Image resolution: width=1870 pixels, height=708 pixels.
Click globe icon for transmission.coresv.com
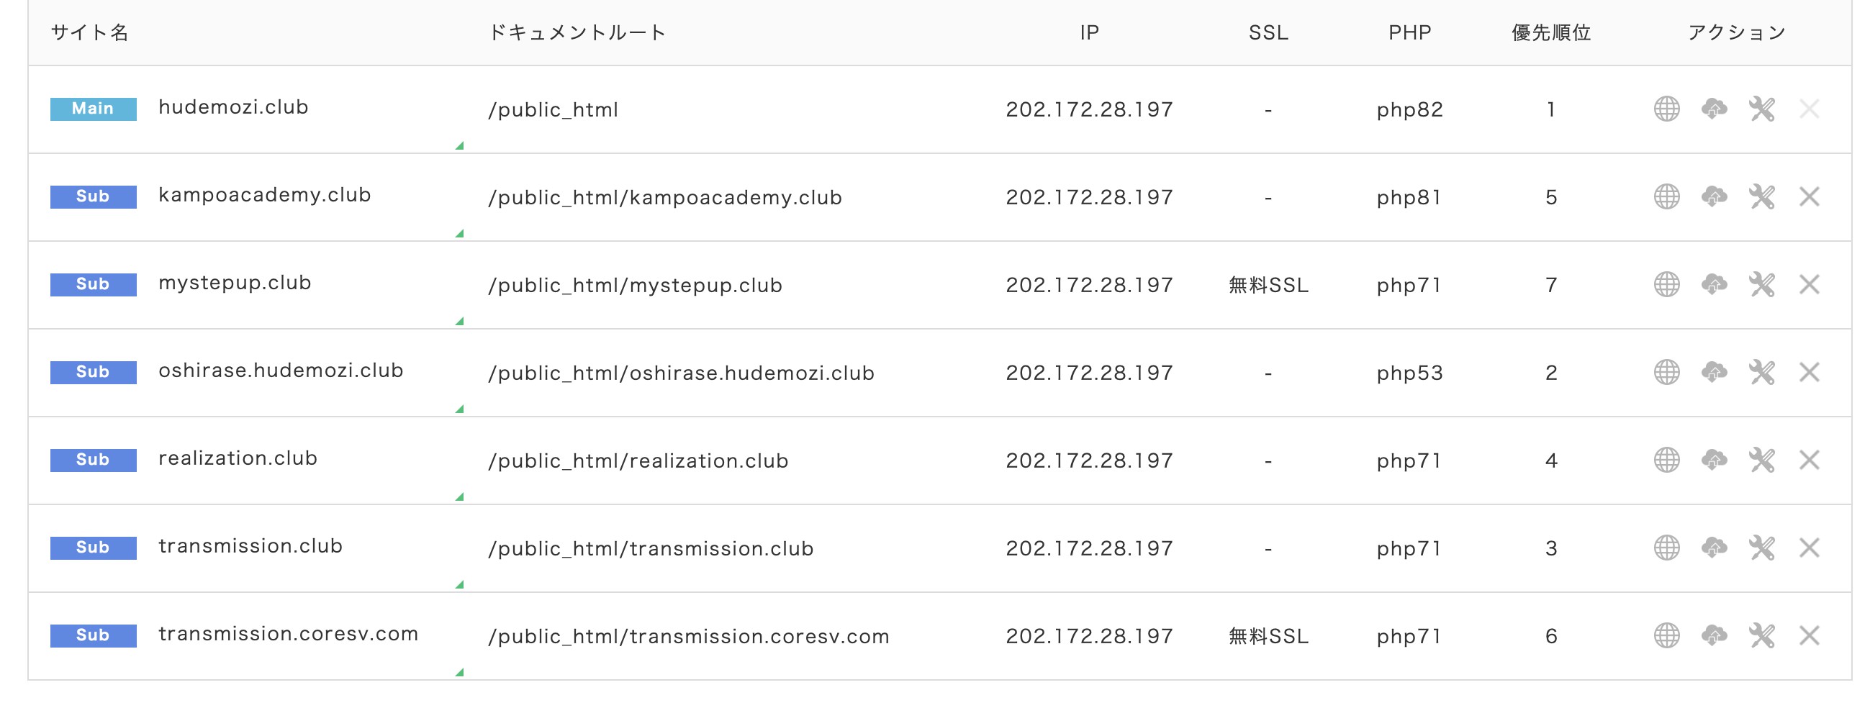[1667, 635]
